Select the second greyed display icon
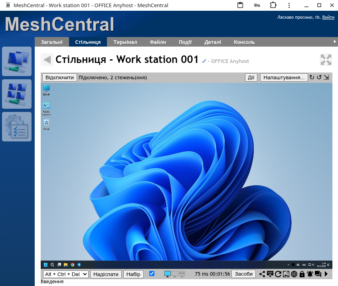 pyautogui.click(x=175, y=274)
